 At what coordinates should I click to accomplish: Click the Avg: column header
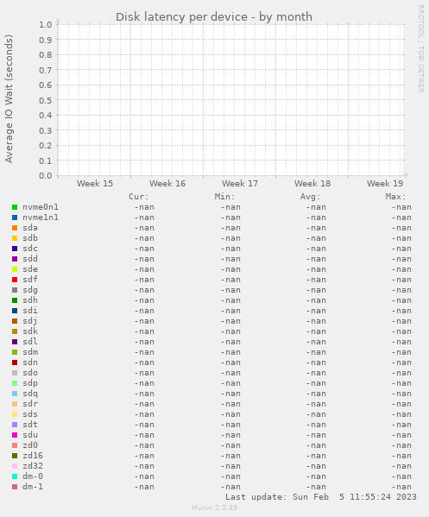point(310,197)
